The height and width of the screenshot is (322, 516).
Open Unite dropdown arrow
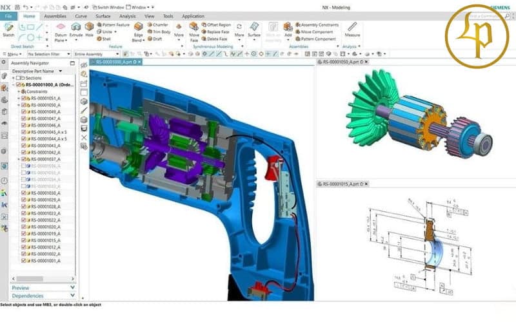(115, 32)
